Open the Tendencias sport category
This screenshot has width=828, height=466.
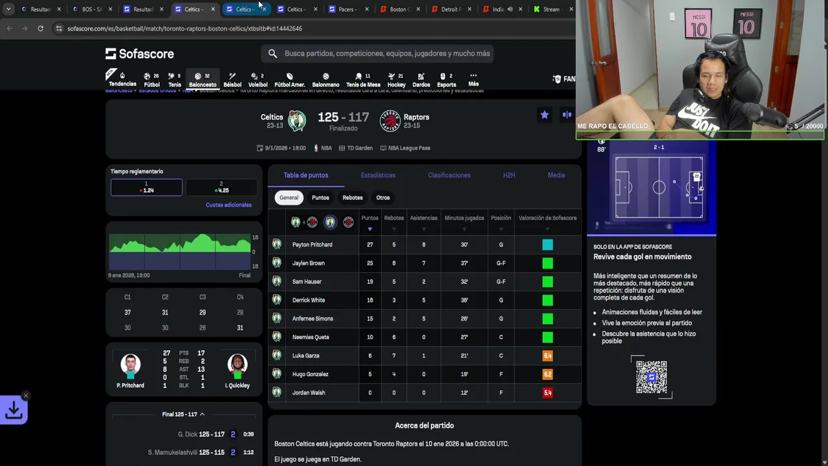122,79
